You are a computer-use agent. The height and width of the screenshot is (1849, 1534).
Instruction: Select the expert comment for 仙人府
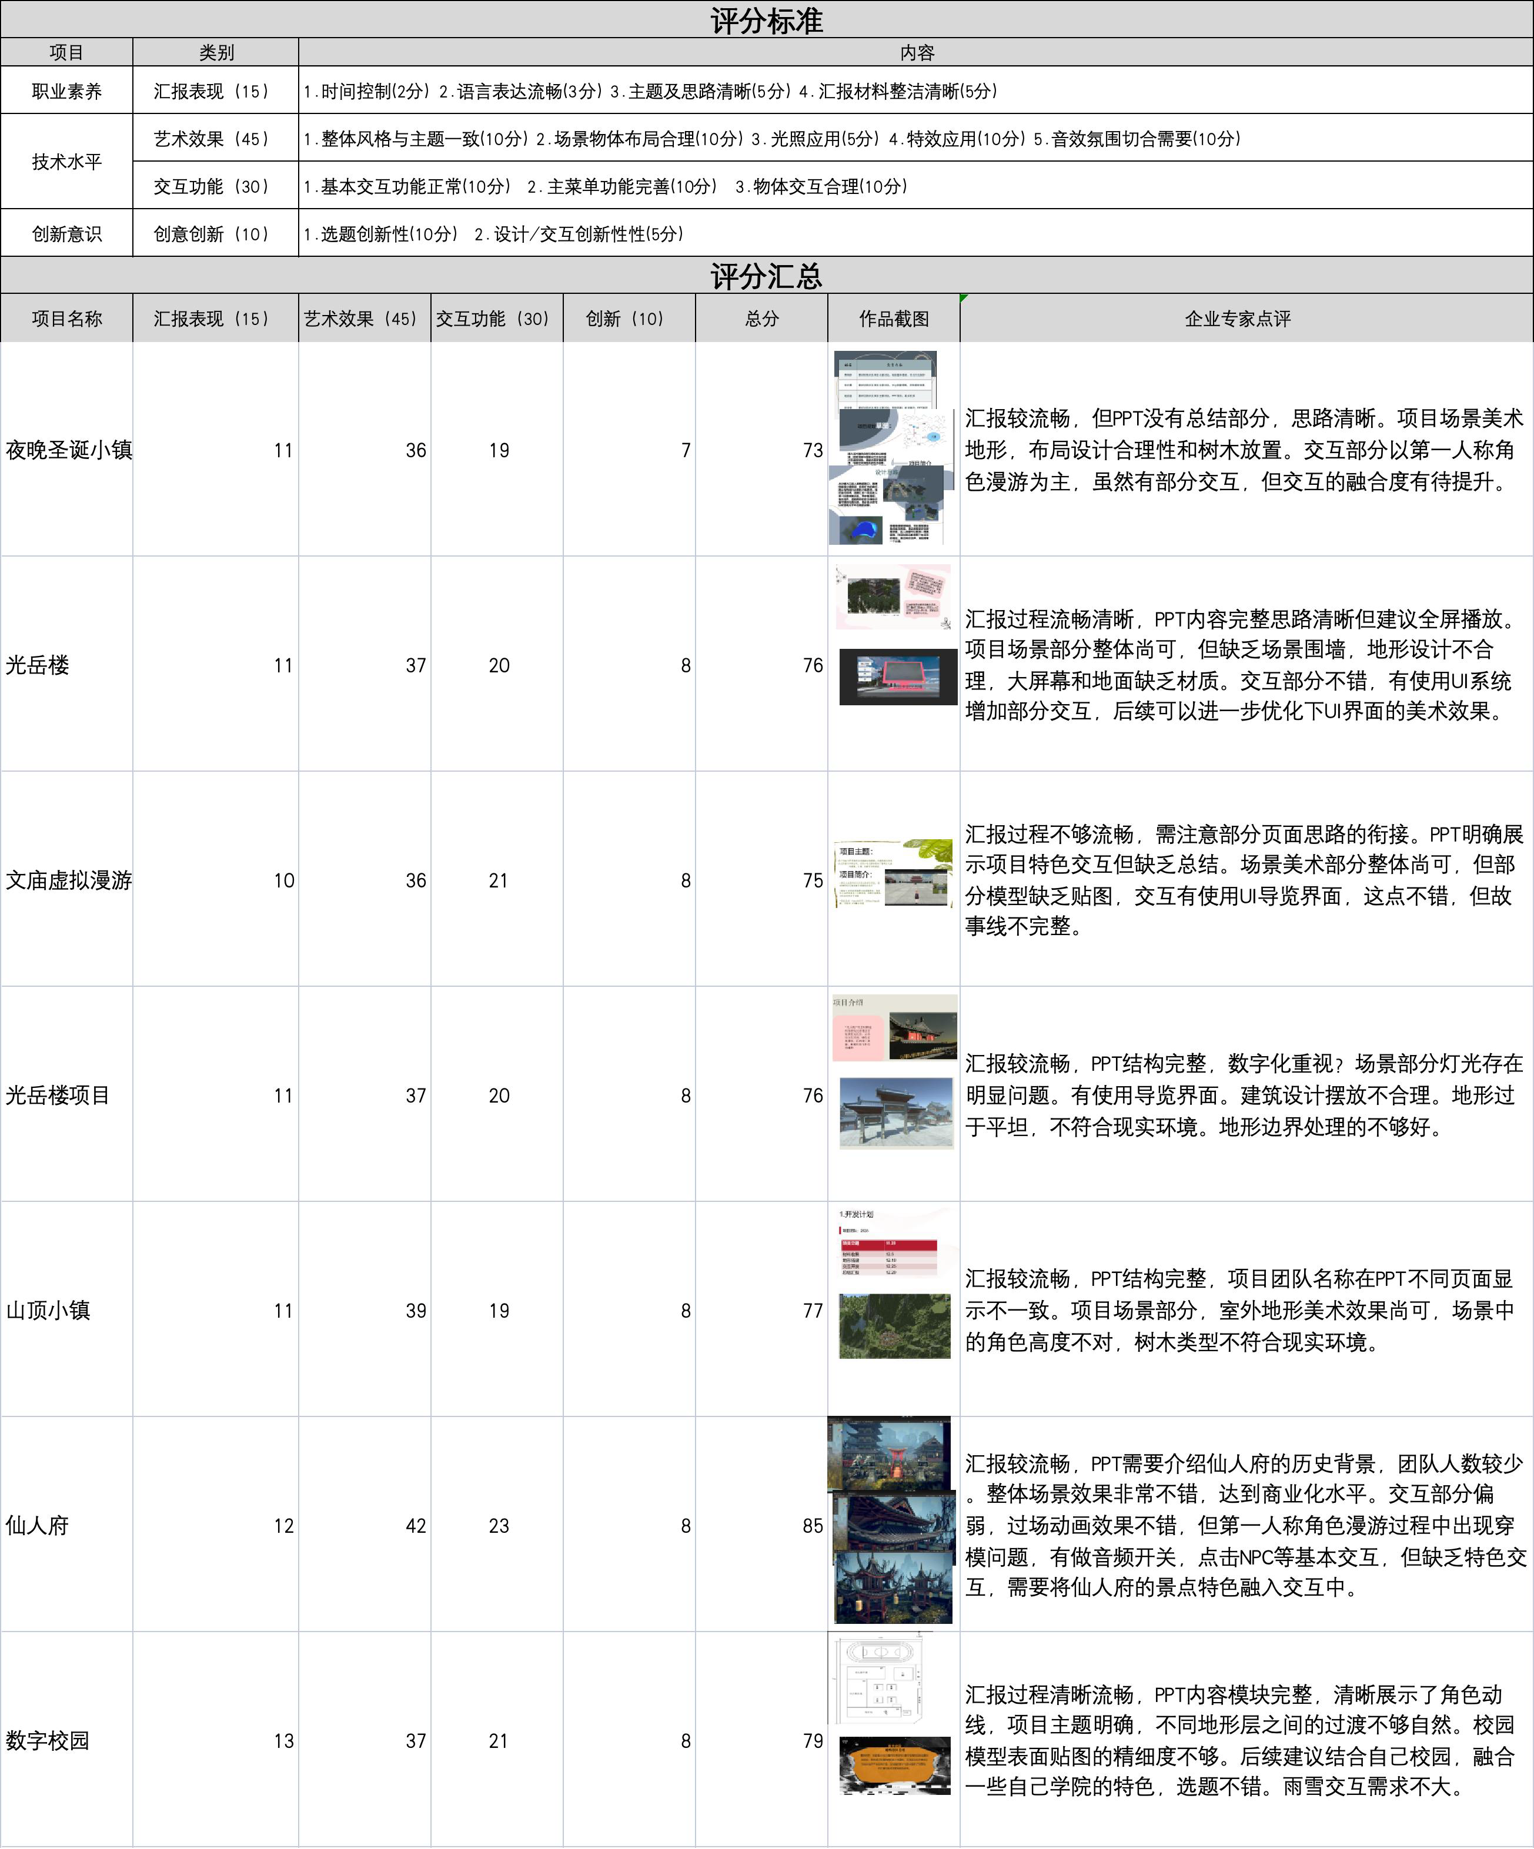(x=1245, y=1525)
